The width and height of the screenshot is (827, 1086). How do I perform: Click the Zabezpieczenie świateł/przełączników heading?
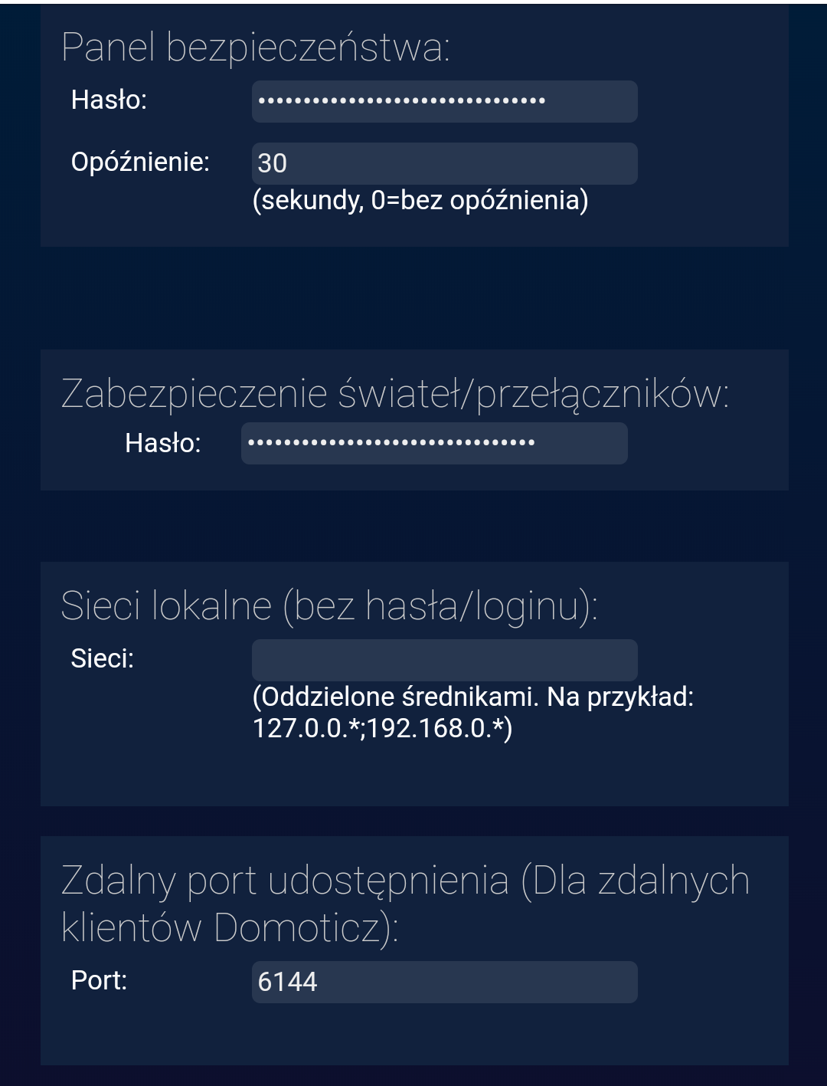pyautogui.click(x=395, y=394)
